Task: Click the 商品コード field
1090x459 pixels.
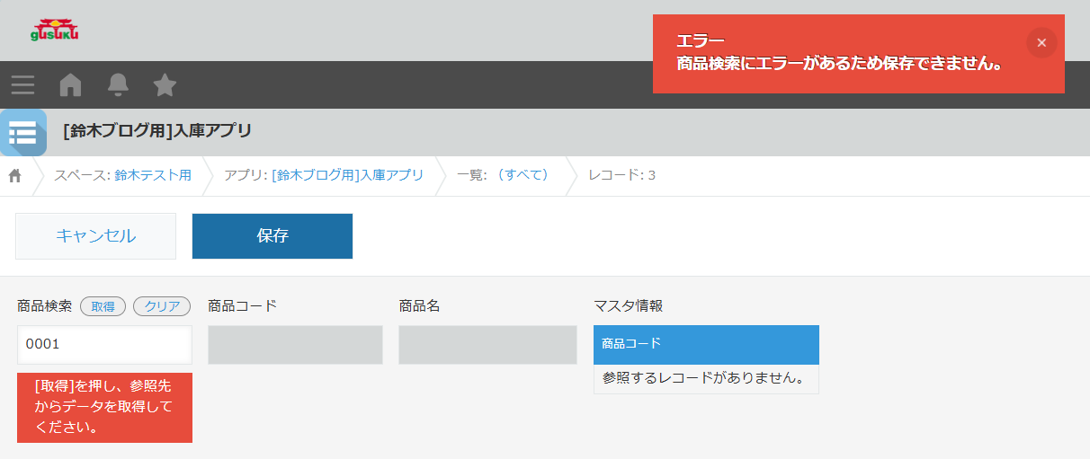Action: [295, 345]
